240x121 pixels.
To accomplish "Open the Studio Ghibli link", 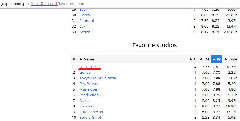I will tap(90, 117).
